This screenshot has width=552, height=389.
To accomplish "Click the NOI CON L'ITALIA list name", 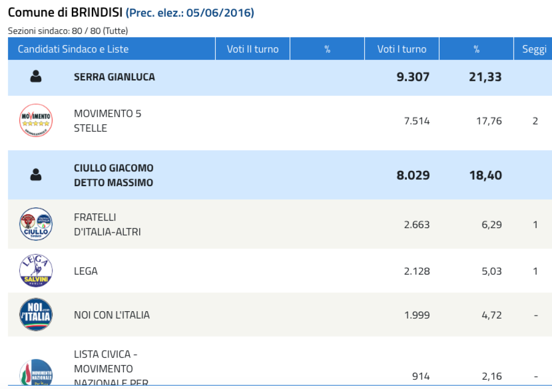I will tap(112, 315).
